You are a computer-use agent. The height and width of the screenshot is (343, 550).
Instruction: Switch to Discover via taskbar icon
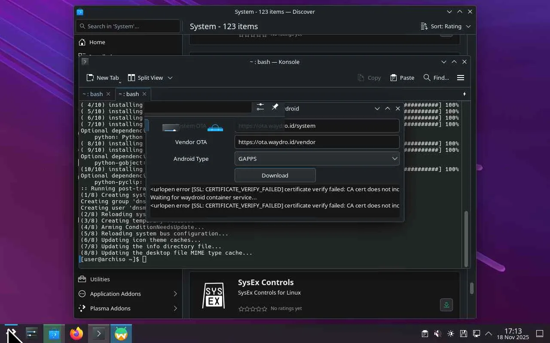point(54,334)
